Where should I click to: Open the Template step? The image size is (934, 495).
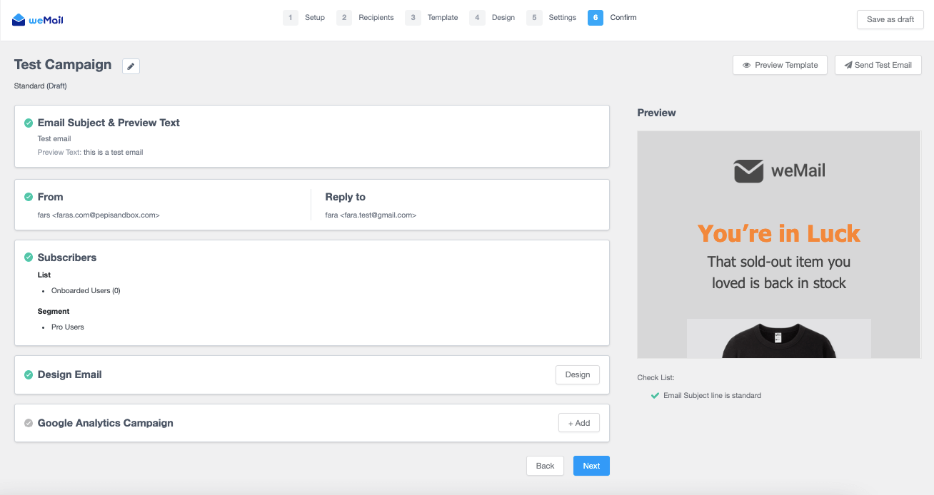pos(442,17)
